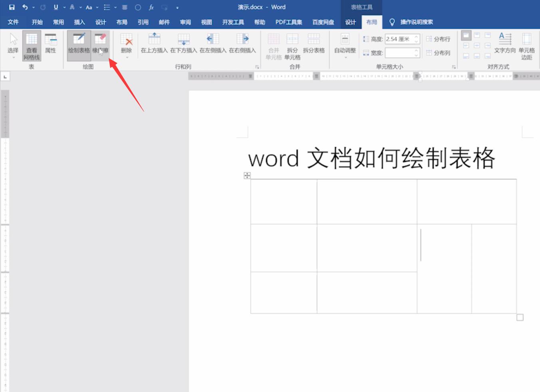Expand the bullet list dropdown arrow

tap(115, 8)
